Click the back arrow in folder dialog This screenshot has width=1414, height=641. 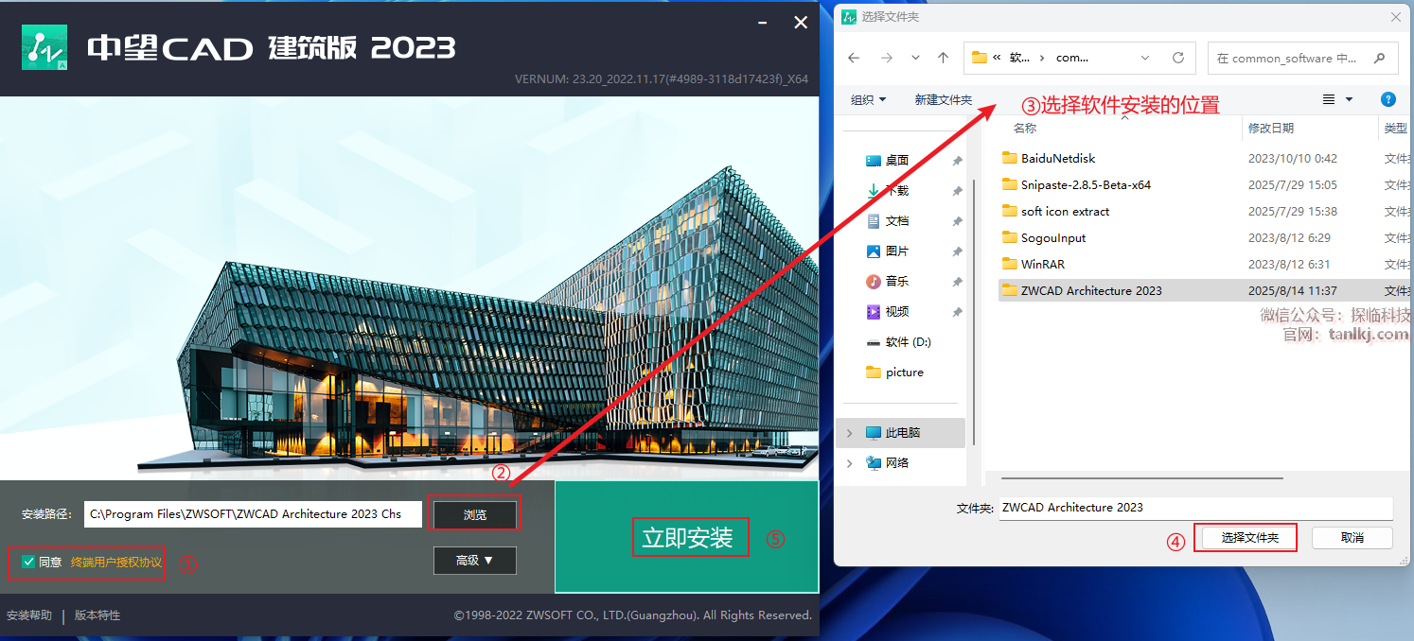point(854,58)
